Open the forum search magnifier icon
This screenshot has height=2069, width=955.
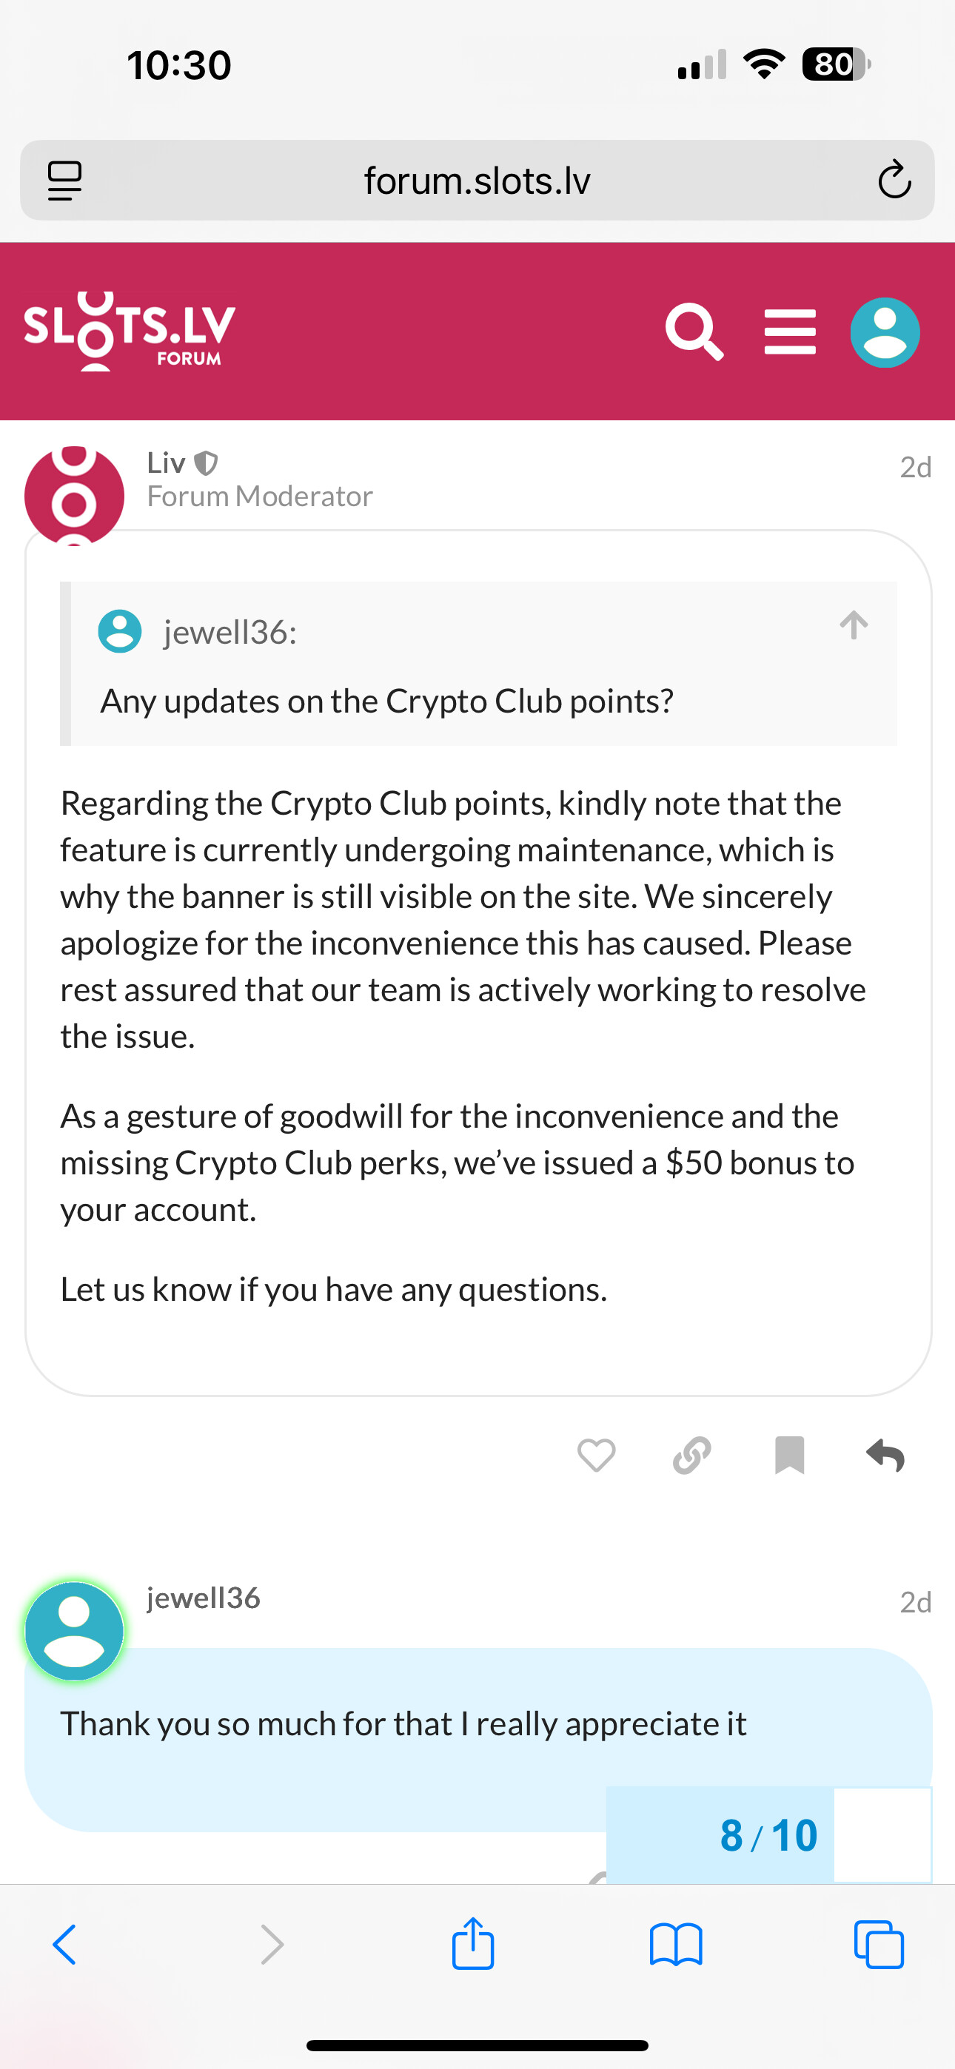click(x=694, y=332)
